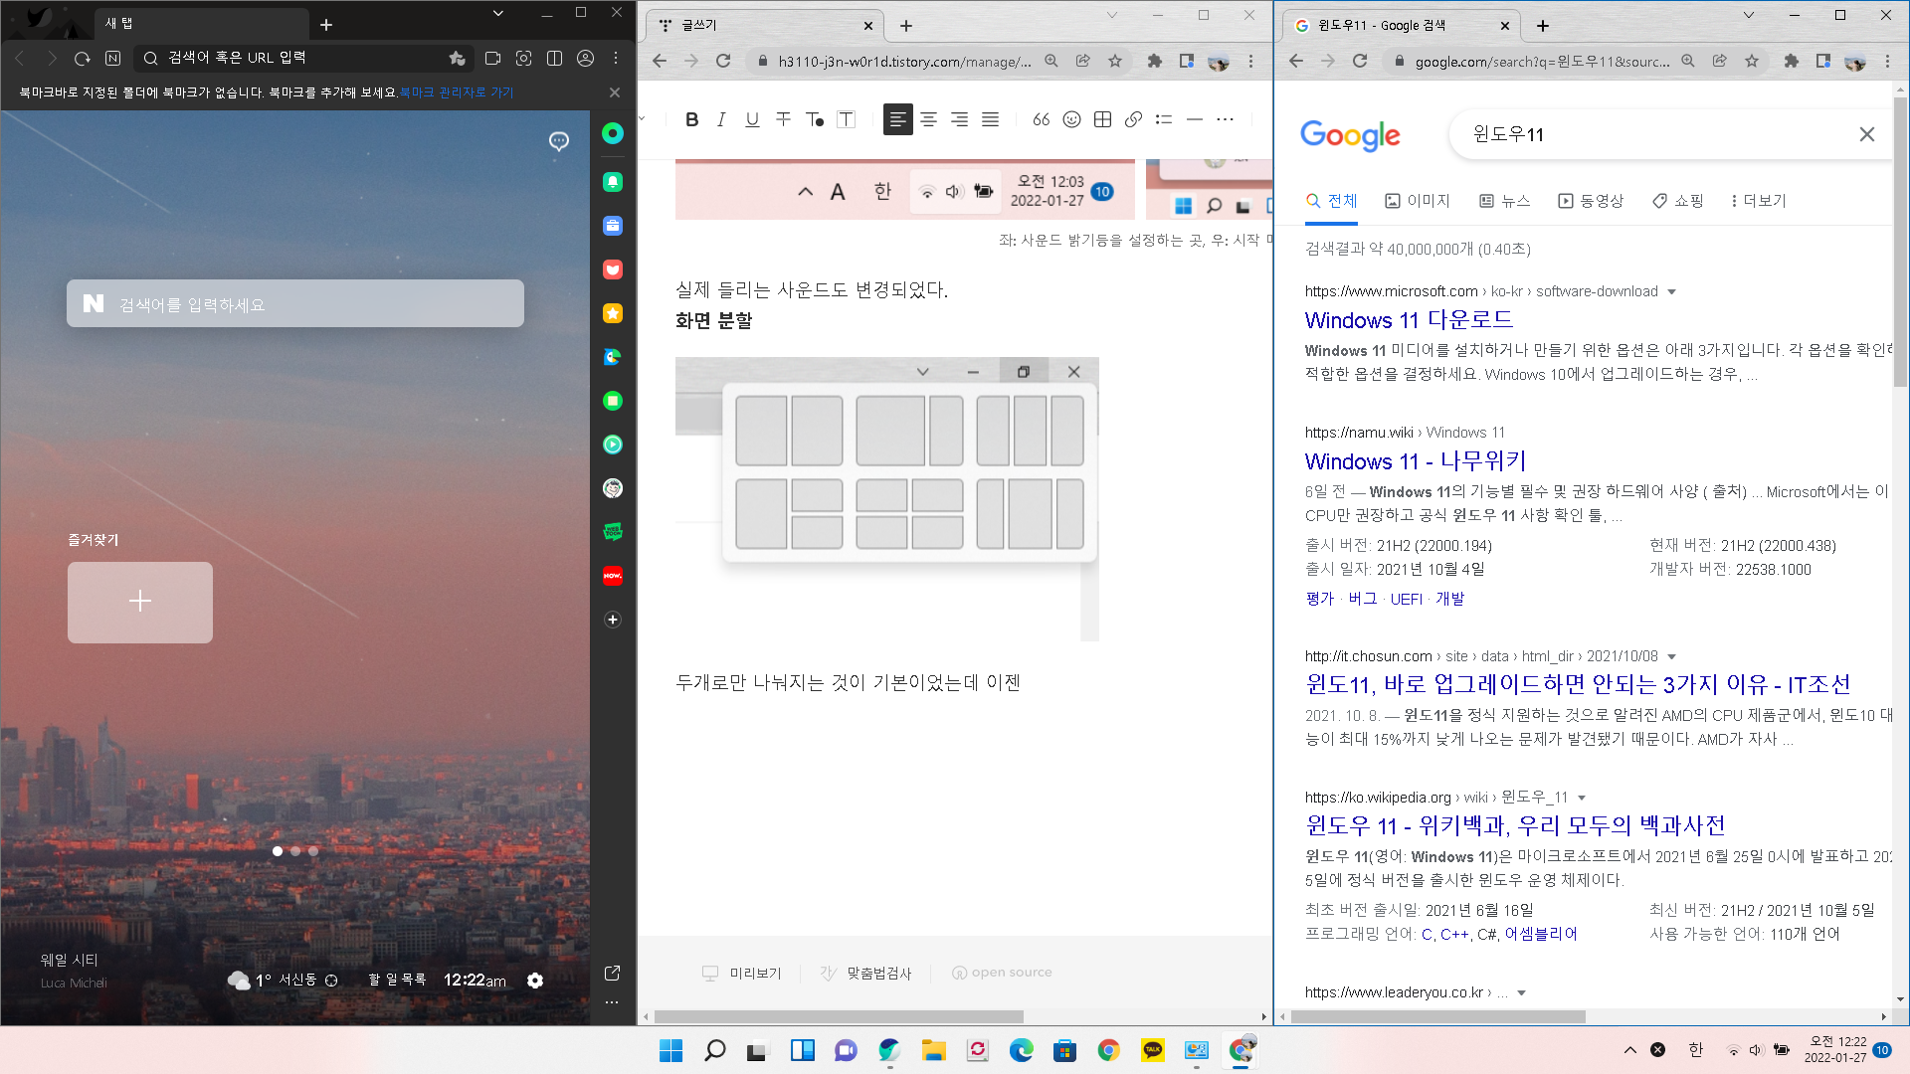Toggle bold formatting in the Tistory editor
The width and height of the screenshot is (1910, 1074).
pos(691,120)
